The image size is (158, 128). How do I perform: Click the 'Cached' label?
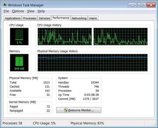(15, 87)
